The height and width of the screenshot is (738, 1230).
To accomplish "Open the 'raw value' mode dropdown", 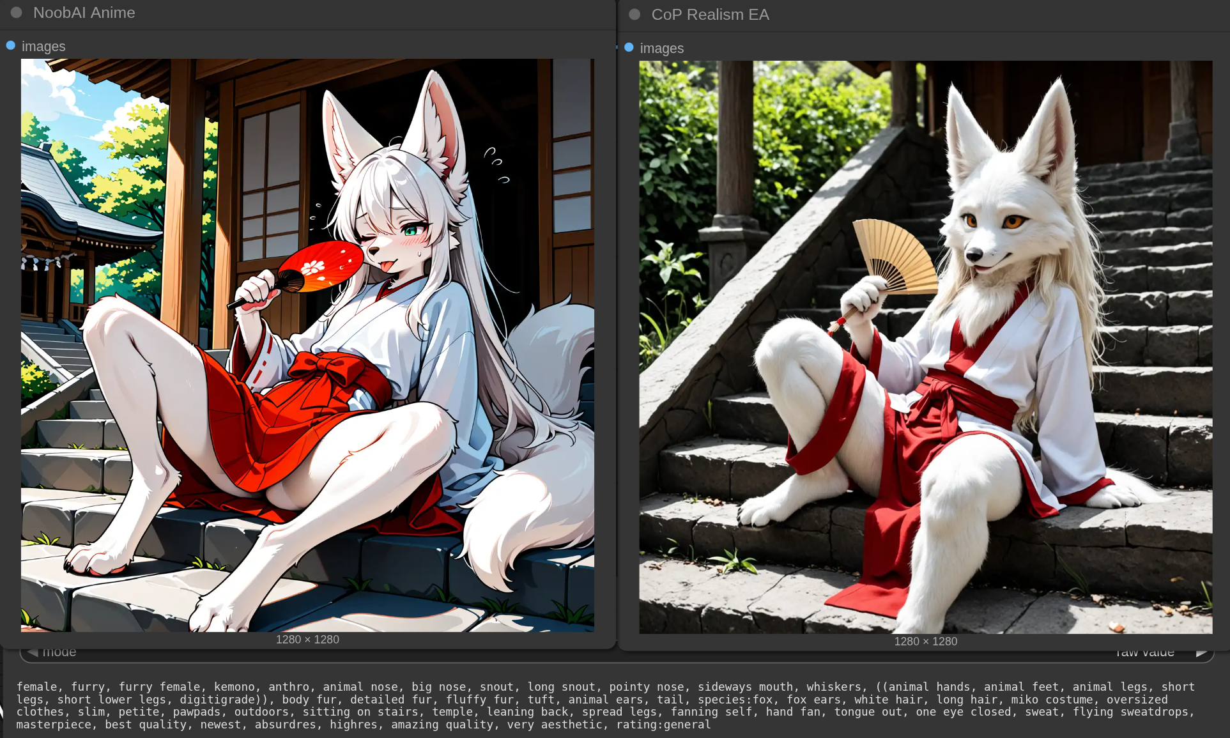I will pos(1144,652).
